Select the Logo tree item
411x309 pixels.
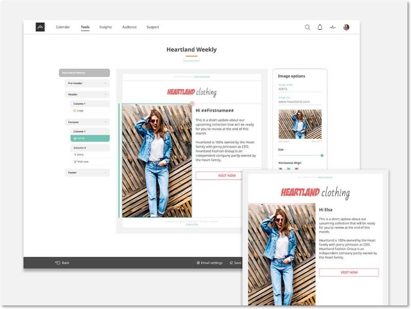coord(90,111)
